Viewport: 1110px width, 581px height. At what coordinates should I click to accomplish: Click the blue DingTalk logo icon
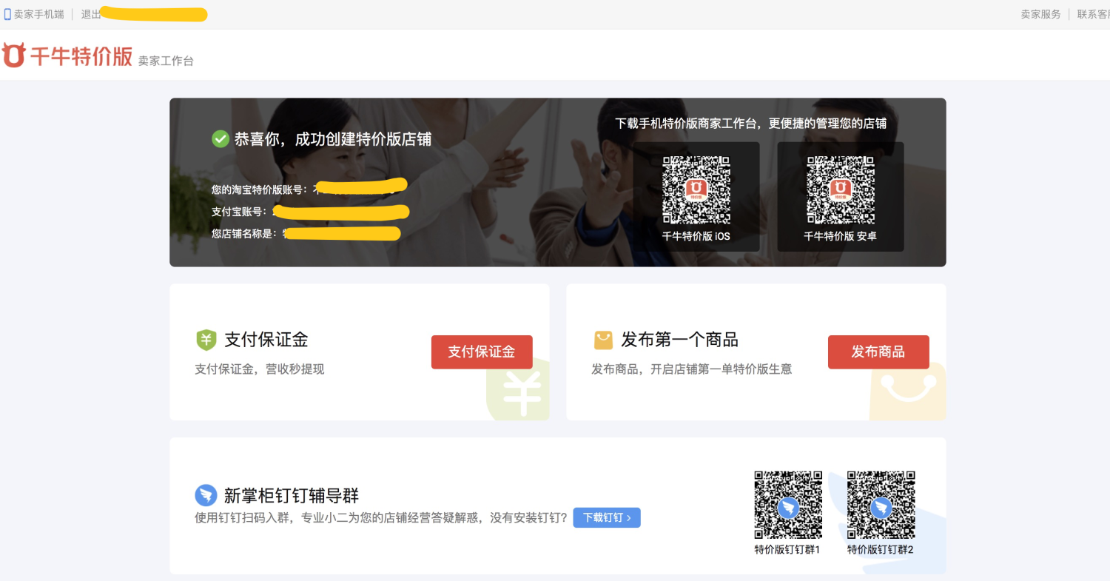coord(206,495)
